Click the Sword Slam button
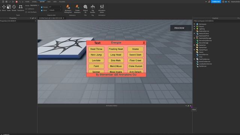 click(135, 55)
